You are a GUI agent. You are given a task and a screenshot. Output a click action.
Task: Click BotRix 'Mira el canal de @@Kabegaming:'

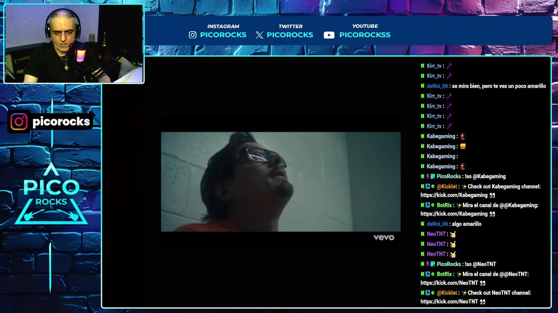pos(500,205)
